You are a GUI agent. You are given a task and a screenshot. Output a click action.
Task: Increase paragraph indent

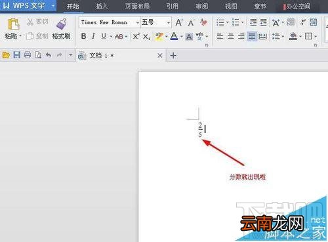click(x=264, y=22)
